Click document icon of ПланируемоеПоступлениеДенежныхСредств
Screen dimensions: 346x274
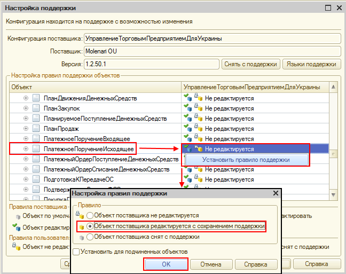click(36, 118)
